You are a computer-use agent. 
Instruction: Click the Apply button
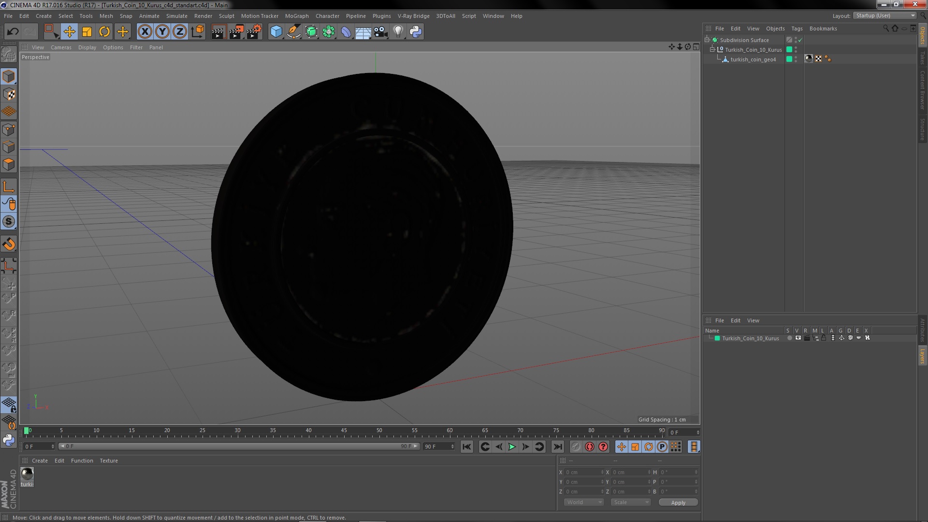click(678, 503)
